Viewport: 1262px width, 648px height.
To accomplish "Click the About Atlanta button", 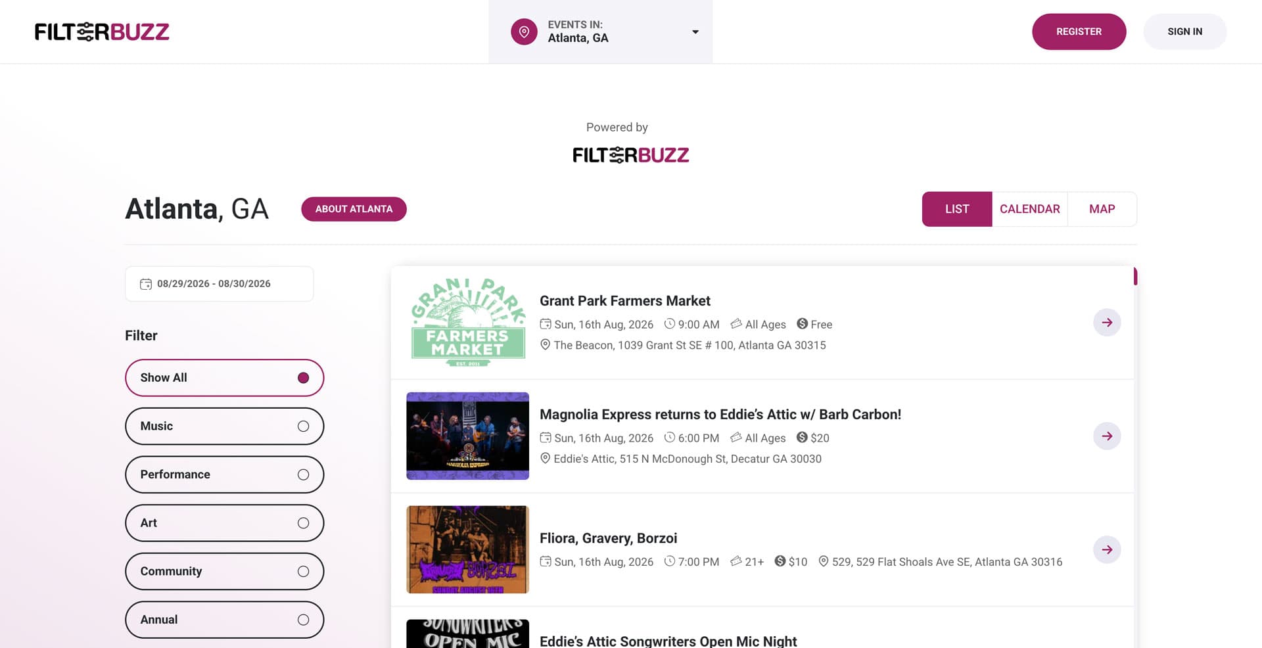I will click(x=354, y=209).
